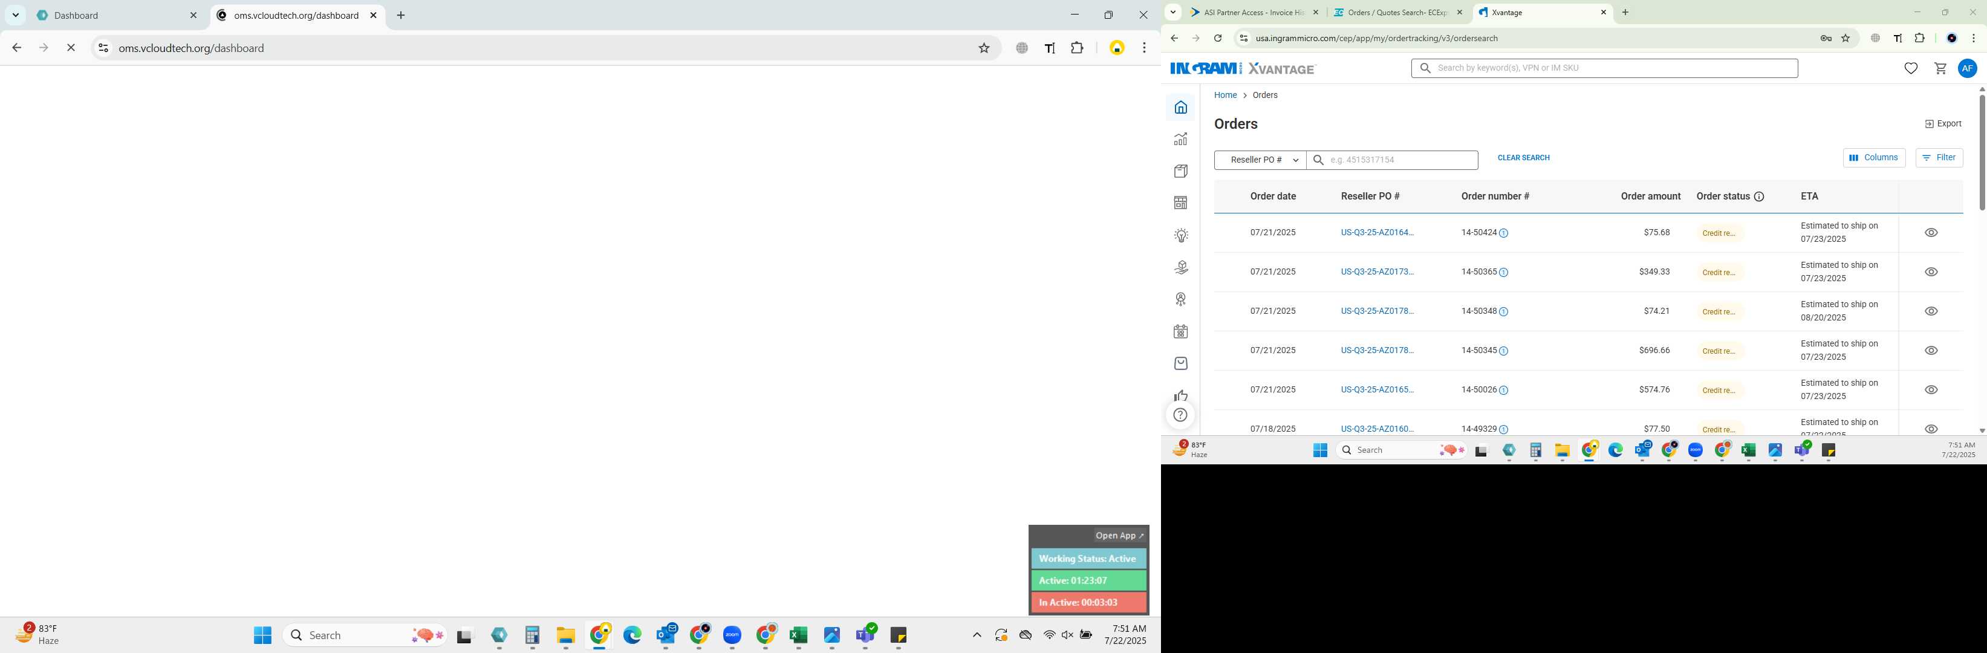Expand the Reseller PO # search type dropdown
Viewport: 1987px width, 653px height.
pos(1260,160)
